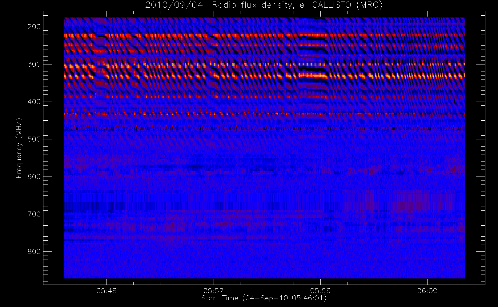The image size is (498, 307).
Task: Click the 500 frequency tick label
Action: 34,139
